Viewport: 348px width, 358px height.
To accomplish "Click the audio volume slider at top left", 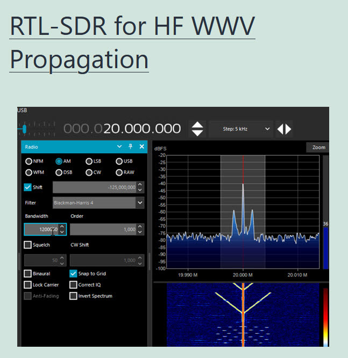I will point(24,129).
